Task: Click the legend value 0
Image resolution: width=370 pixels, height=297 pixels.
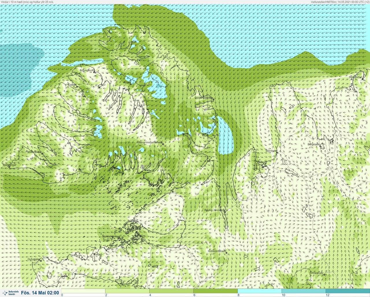Action: [62, 295]
